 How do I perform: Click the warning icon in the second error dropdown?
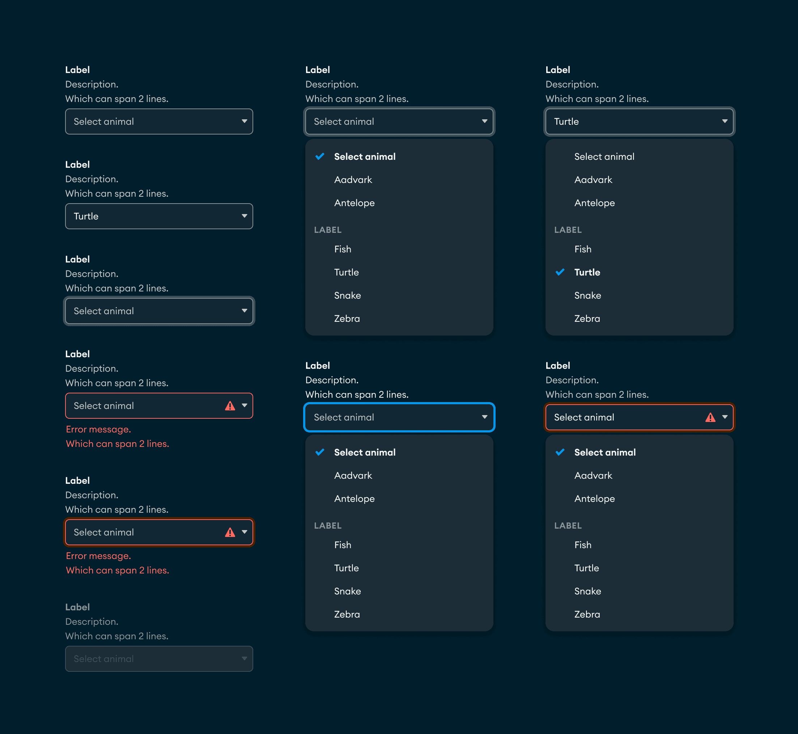click(230, 532)
